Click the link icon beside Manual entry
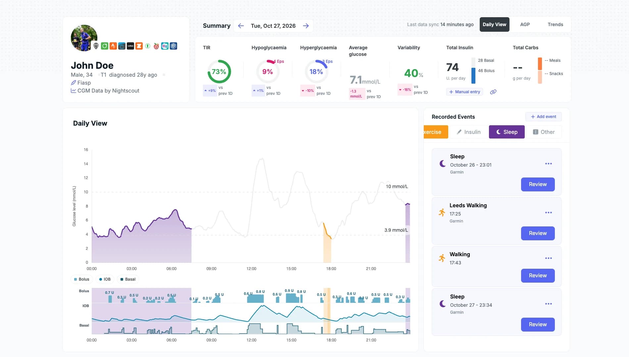Screen dimensions: 629x357 493,92
